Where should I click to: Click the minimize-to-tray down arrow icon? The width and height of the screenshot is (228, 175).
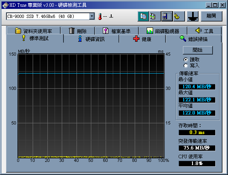pyautogui.click(x=193, y=16)
